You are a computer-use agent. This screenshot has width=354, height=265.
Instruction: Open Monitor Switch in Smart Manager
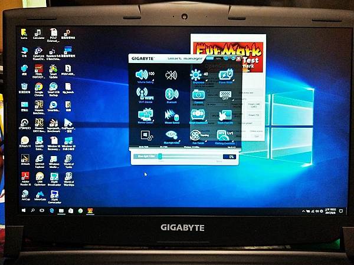click(146, 116)
